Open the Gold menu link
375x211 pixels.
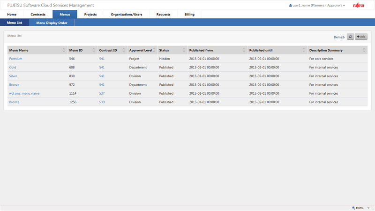(13, 67)
